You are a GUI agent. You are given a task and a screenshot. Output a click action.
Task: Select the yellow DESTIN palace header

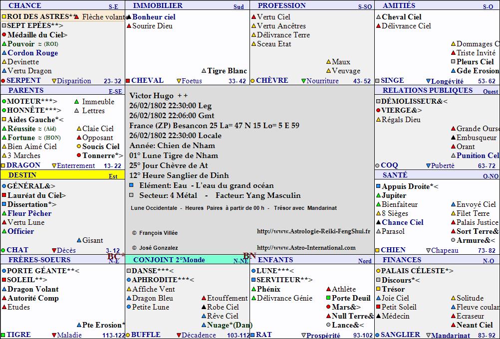click(62, 175)
